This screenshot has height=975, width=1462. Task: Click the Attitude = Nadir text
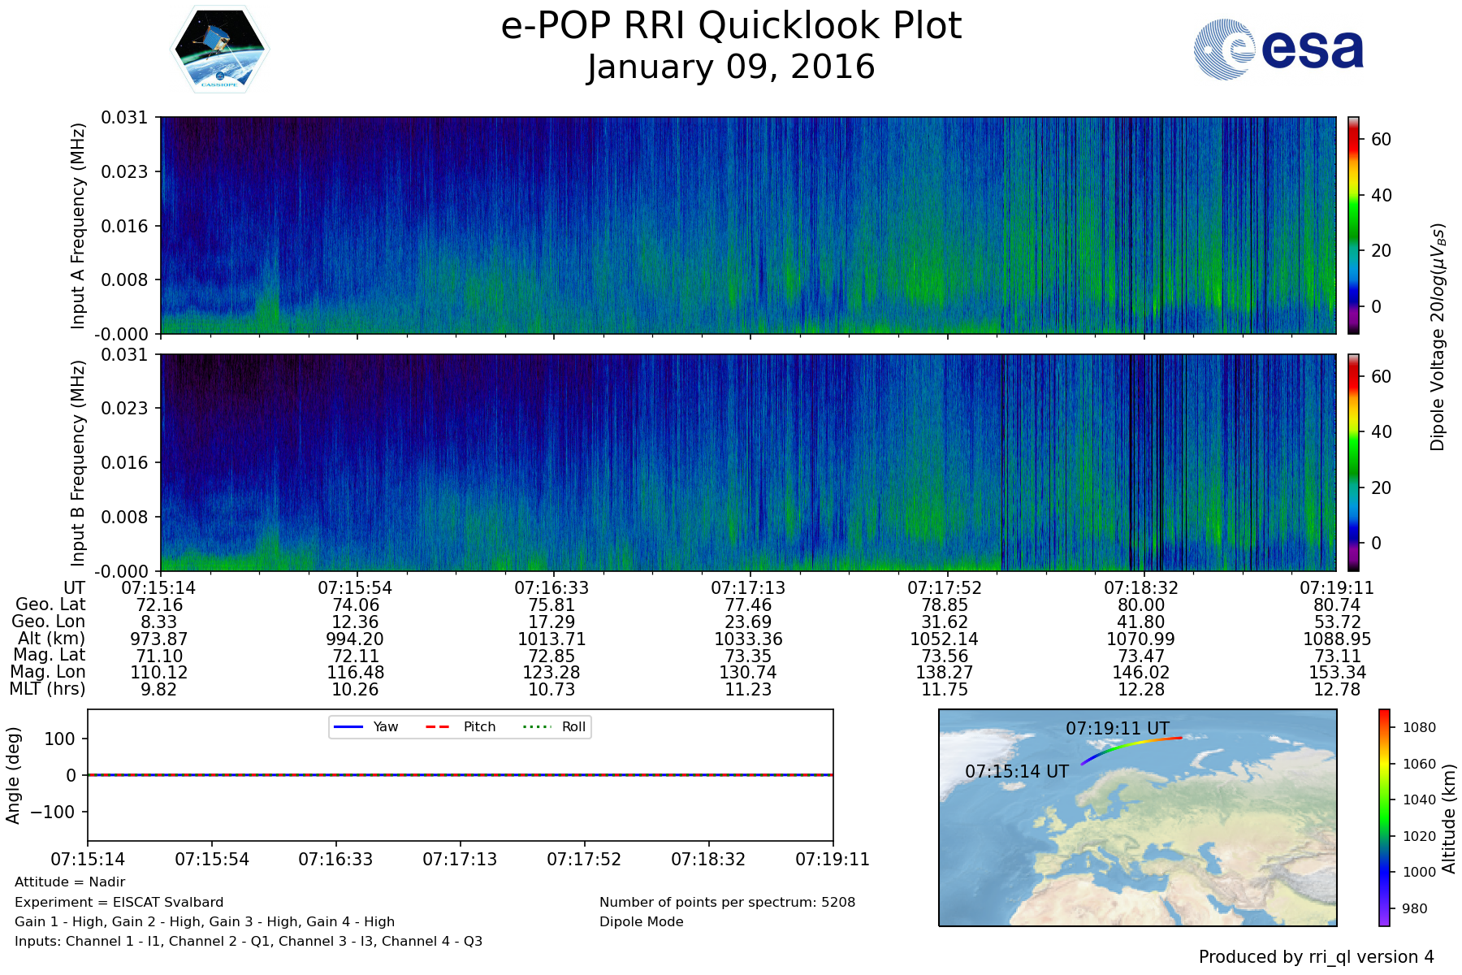(x=70, y=882)
